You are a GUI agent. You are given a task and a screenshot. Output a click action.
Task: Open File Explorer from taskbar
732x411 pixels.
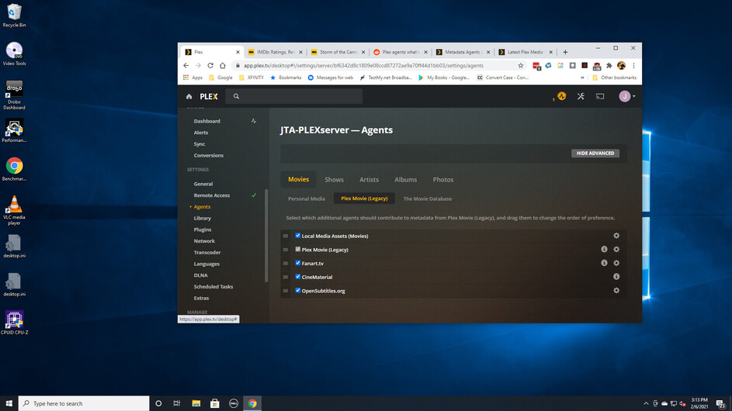[x=196, y=403]
